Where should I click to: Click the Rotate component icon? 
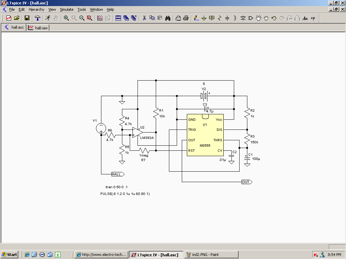click(x=290, y=18)
